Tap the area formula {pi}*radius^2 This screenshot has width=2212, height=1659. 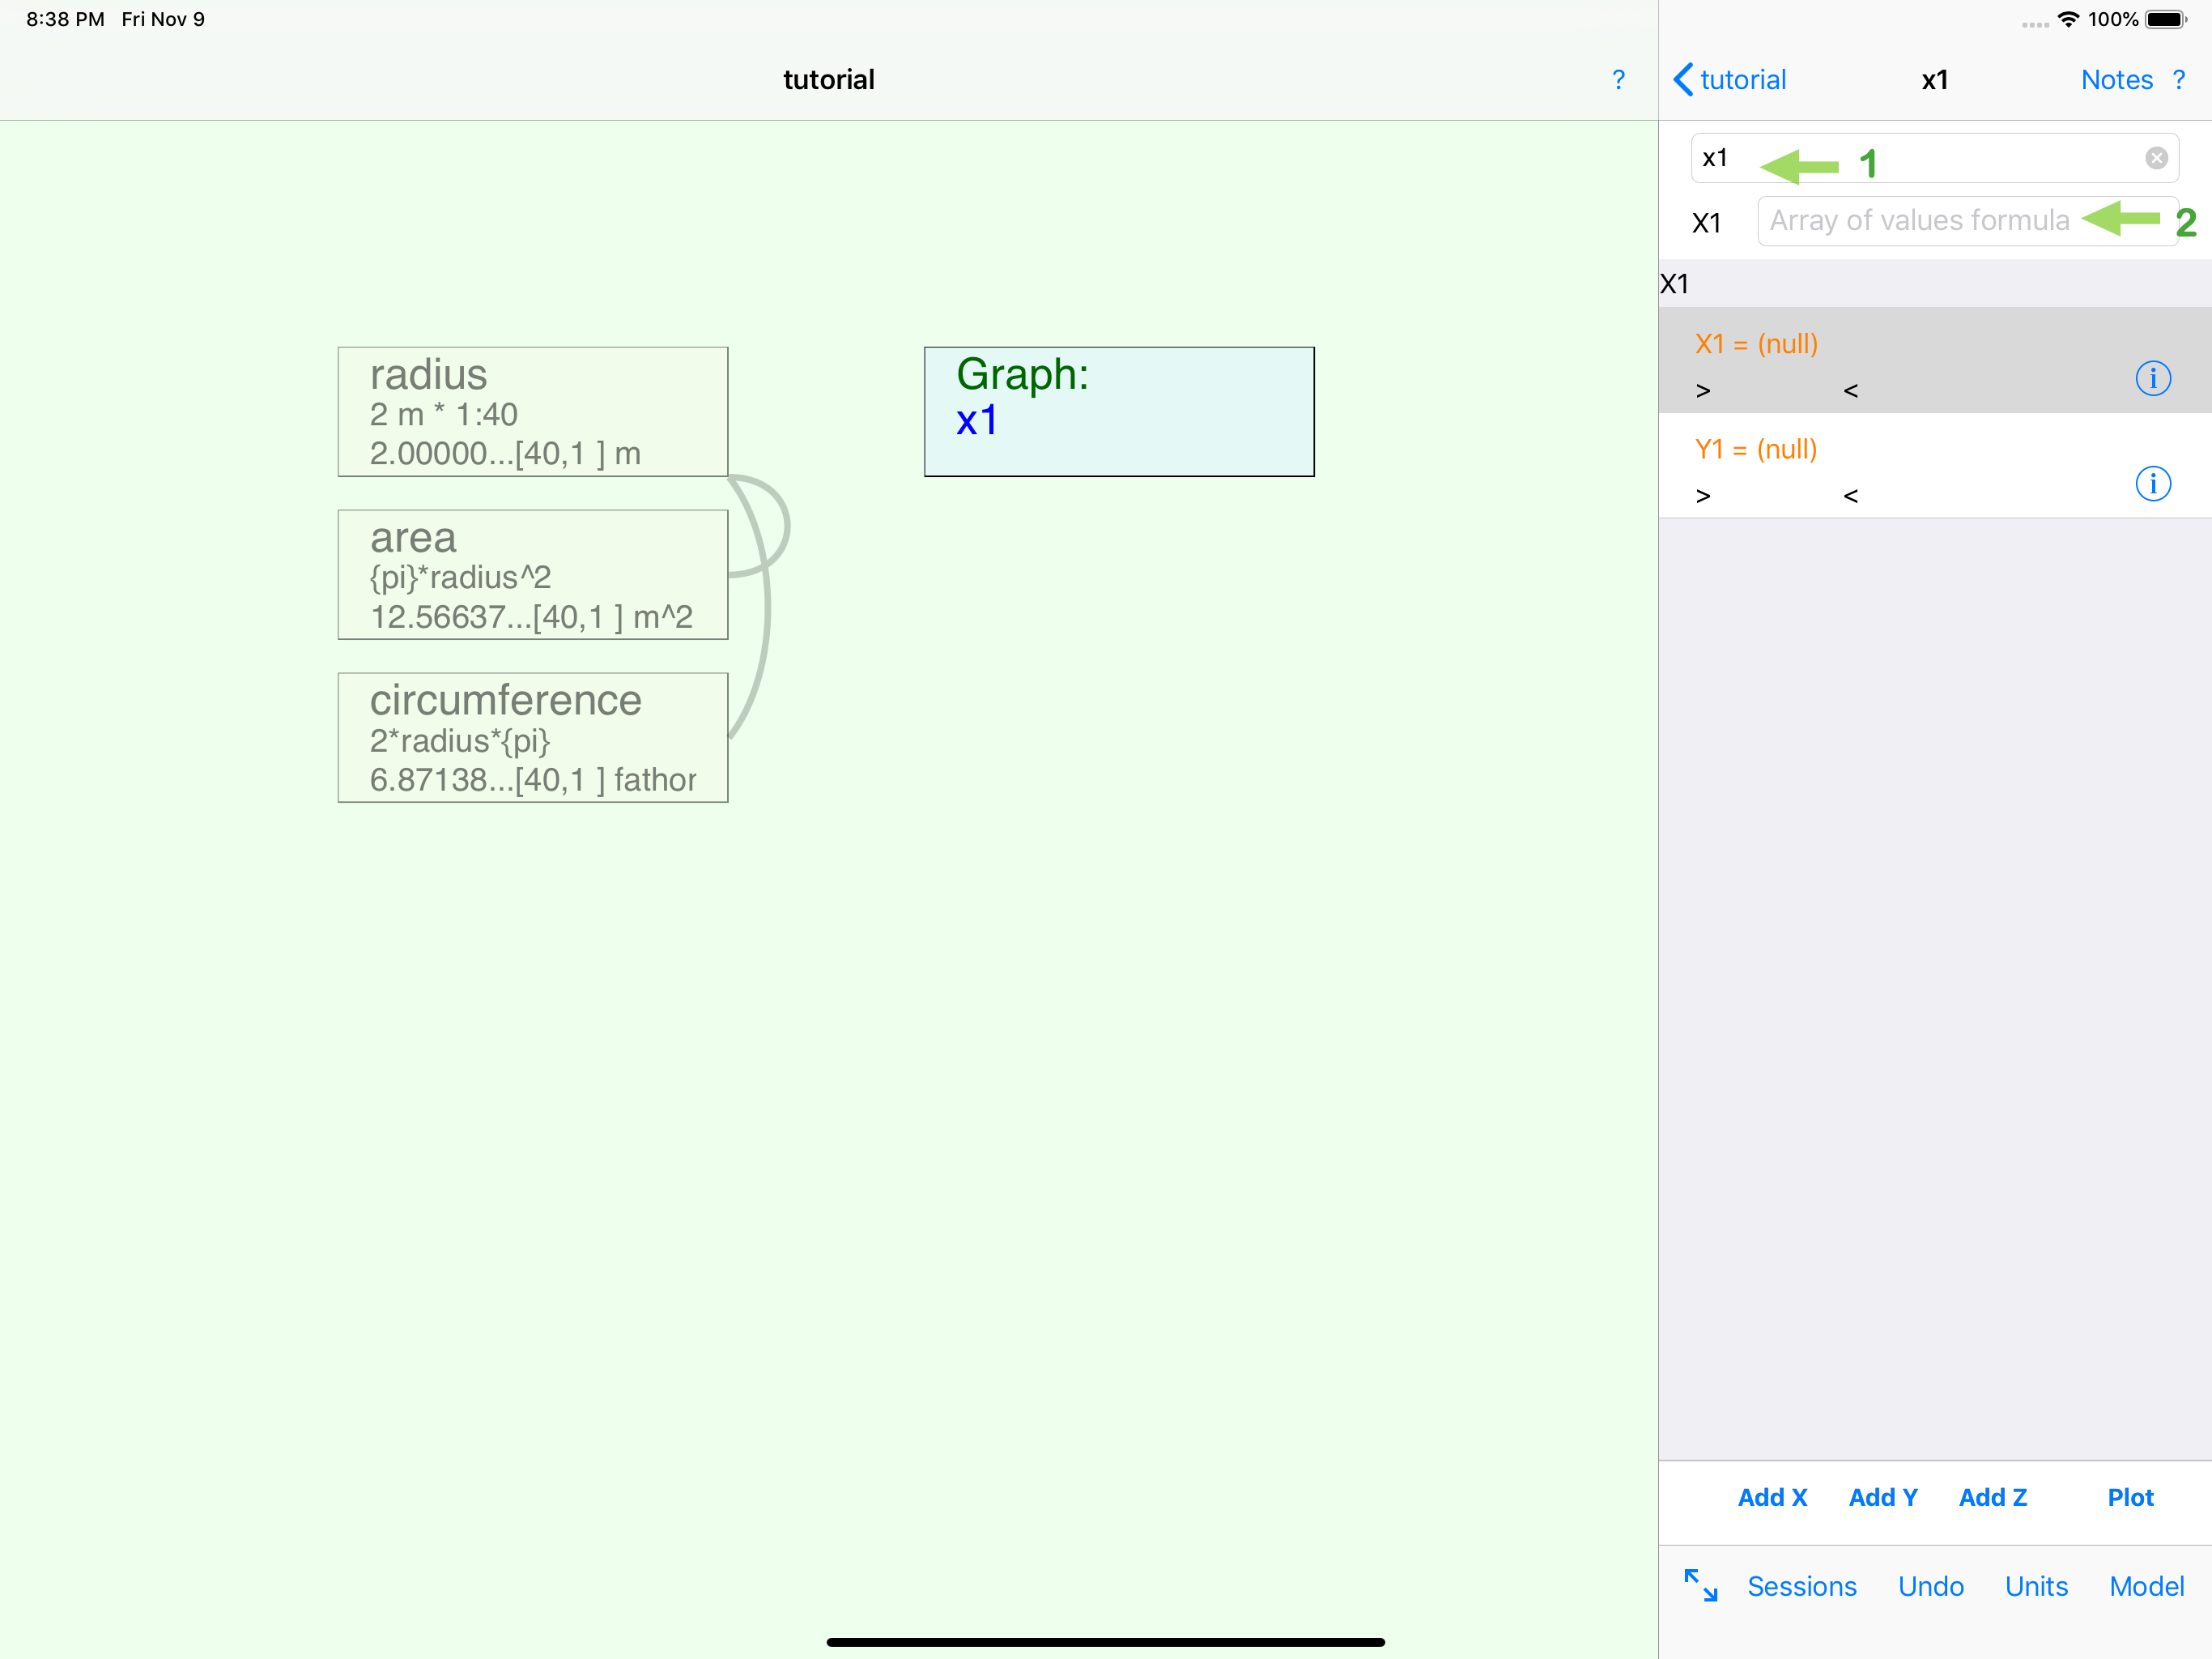[460, 578]
